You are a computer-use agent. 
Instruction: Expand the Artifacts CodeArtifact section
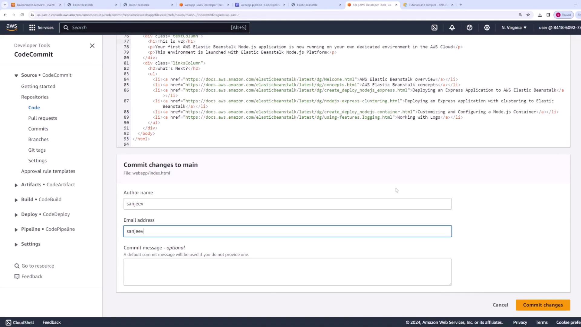click(x=16, y=185)
